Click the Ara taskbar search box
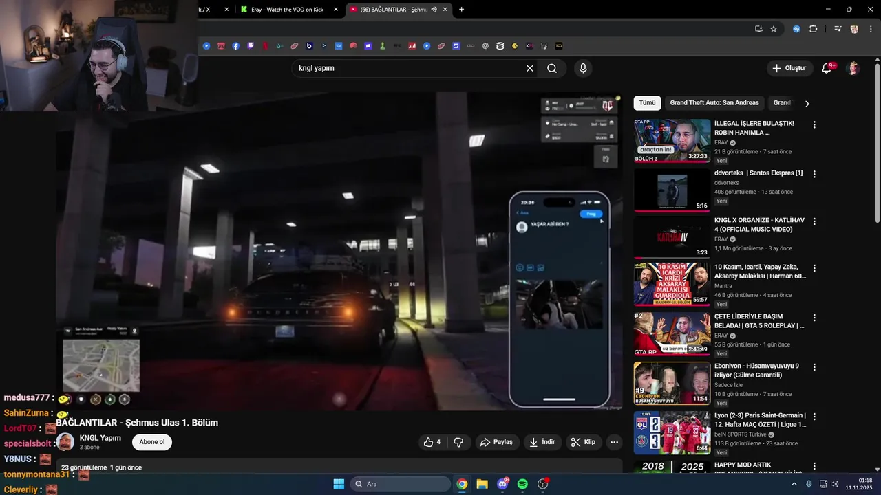881x495 pixels. click(401, 484)
